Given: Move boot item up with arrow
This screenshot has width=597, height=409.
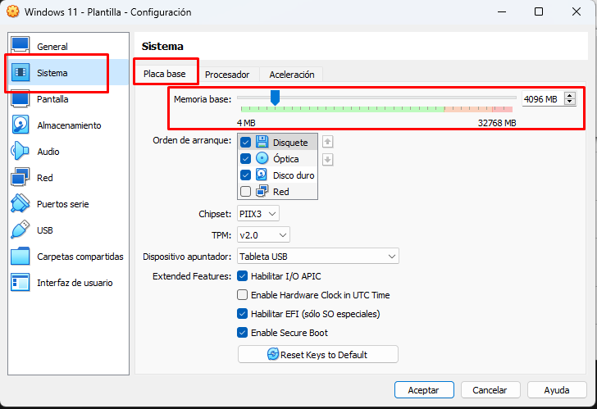Looking at the screenshot, I should tap(328, 142).
